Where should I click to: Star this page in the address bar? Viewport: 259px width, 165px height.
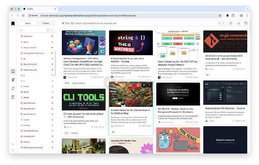(x=220, y=16)
